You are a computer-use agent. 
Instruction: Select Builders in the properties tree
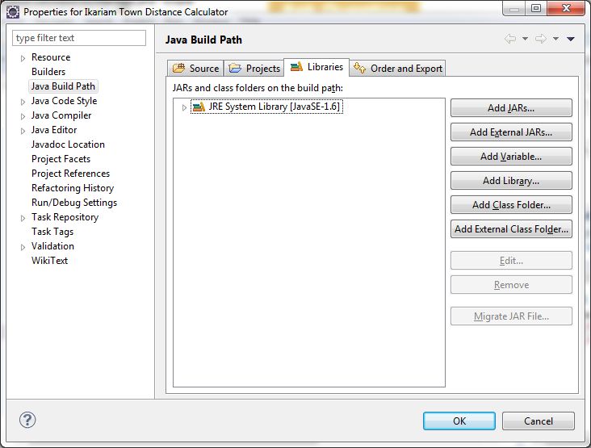tap(48, 72)
